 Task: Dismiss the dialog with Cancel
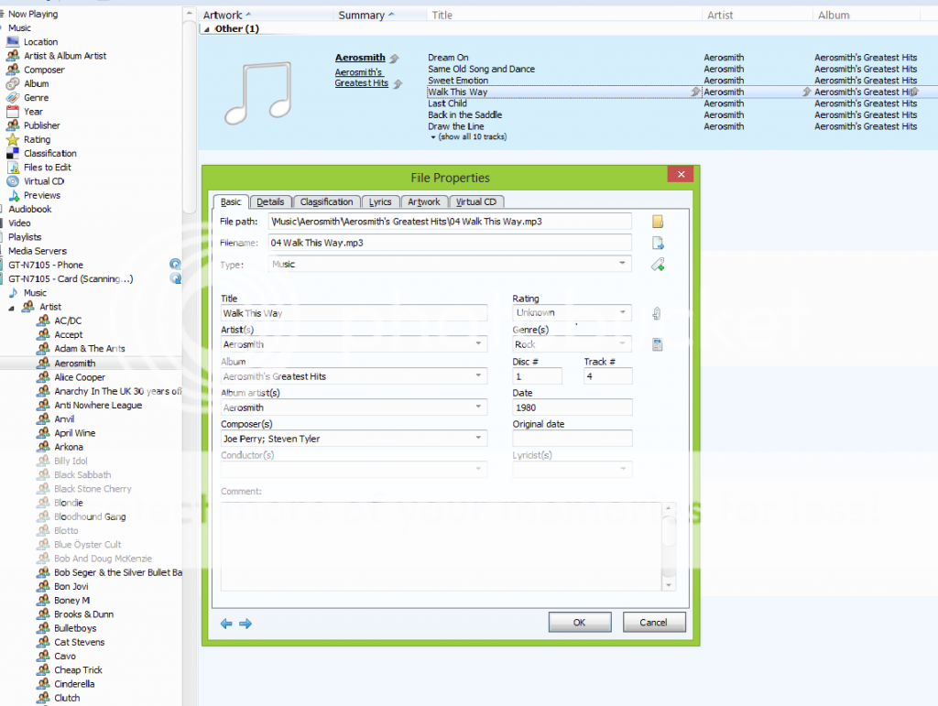click(653, 623)
